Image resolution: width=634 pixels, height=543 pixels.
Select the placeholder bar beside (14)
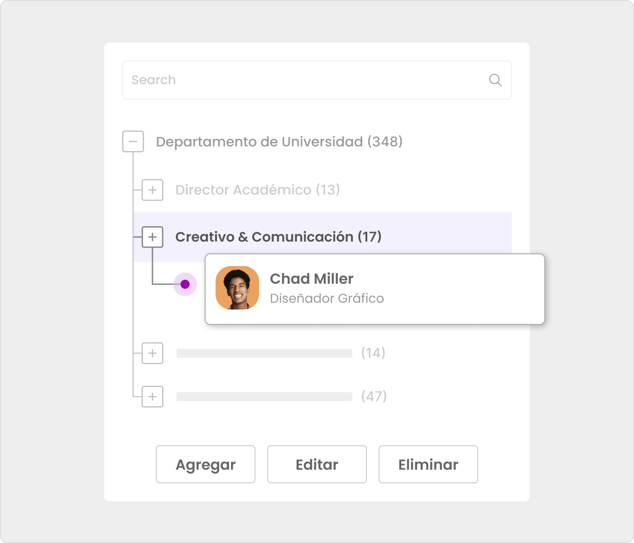point(264,353)
